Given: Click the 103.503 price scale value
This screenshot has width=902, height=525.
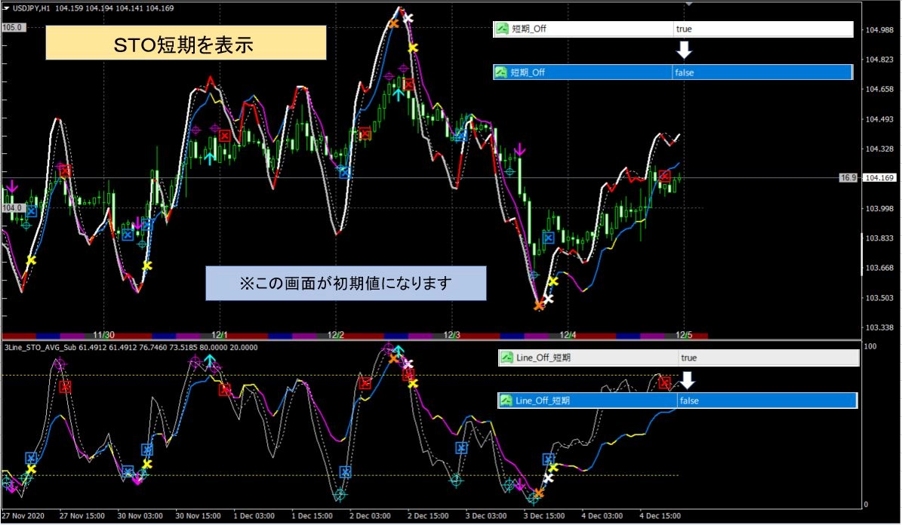Looking at the screenshot, I should click(879, 298).
